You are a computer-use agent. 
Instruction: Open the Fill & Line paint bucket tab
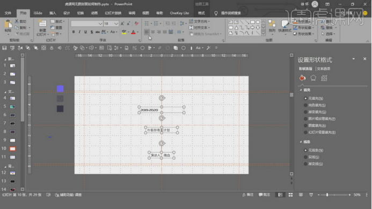[302, 78]
